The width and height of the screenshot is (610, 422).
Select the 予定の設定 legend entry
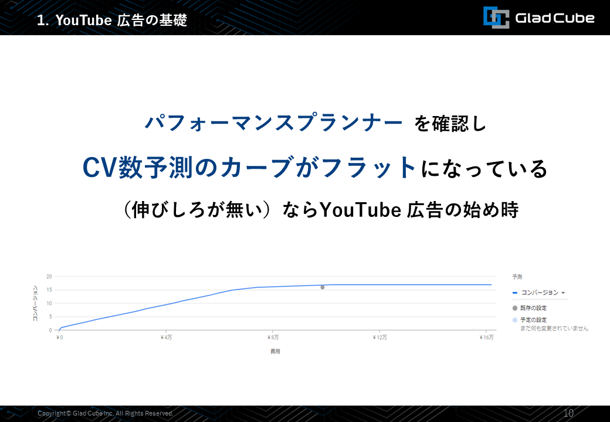click(x=530, y=320)
